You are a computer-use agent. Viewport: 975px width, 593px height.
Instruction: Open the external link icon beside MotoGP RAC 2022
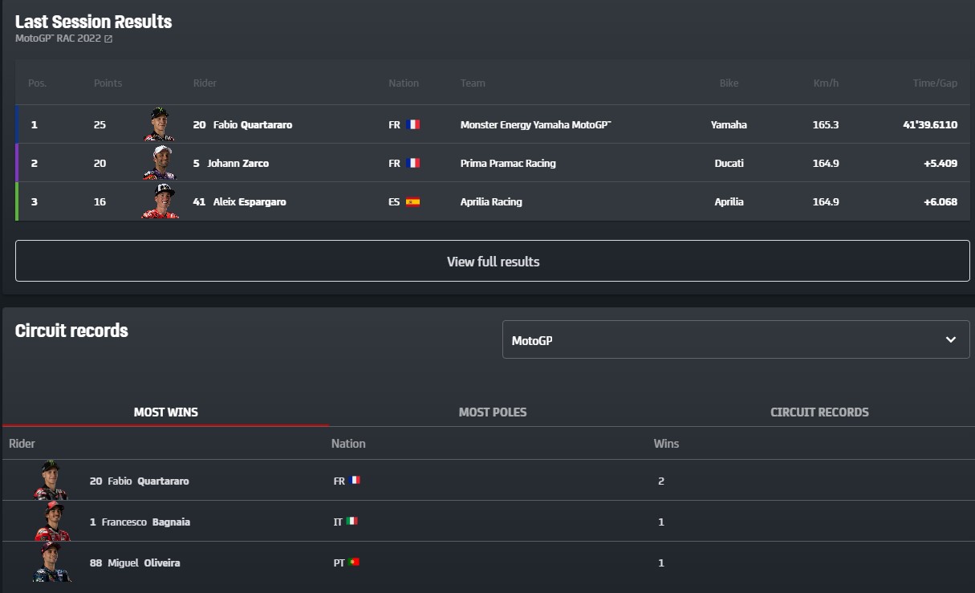[x=108, y=39]
